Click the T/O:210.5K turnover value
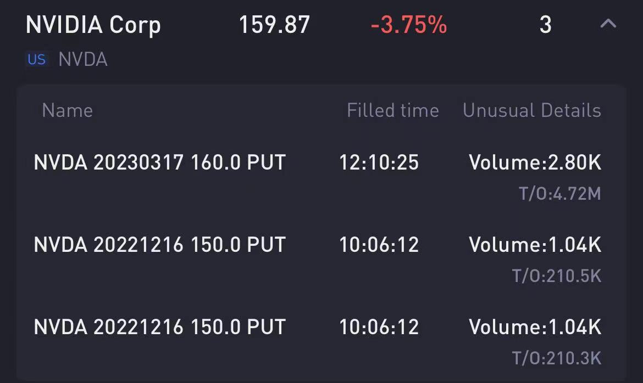The height and width of the screenshot is (383, 643). click(x=556, y=275)
